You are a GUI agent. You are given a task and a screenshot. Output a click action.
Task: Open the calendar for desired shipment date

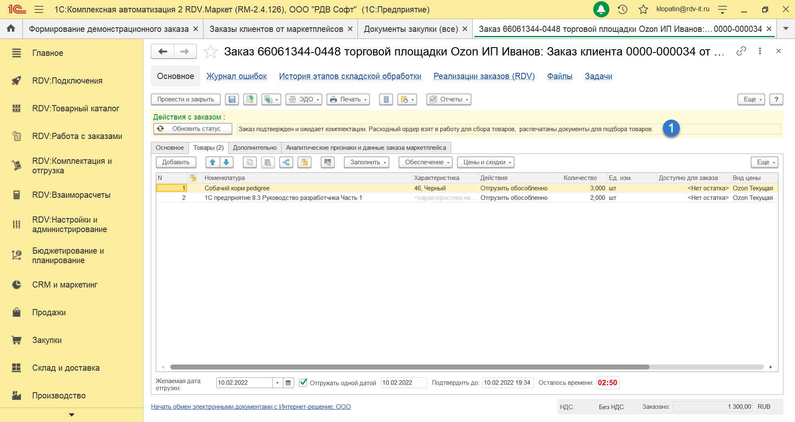(x=288, y=383)
